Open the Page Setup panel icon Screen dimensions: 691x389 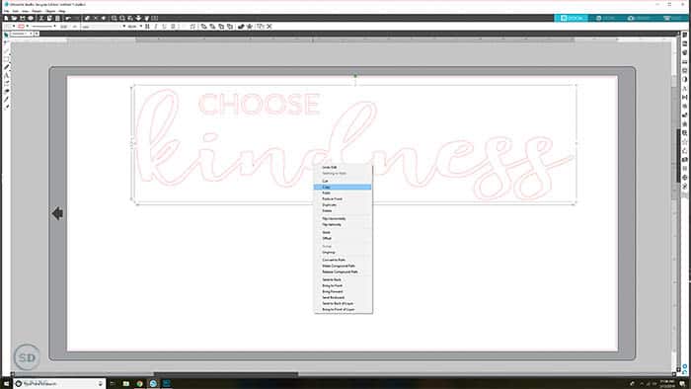tap(684, 35)
